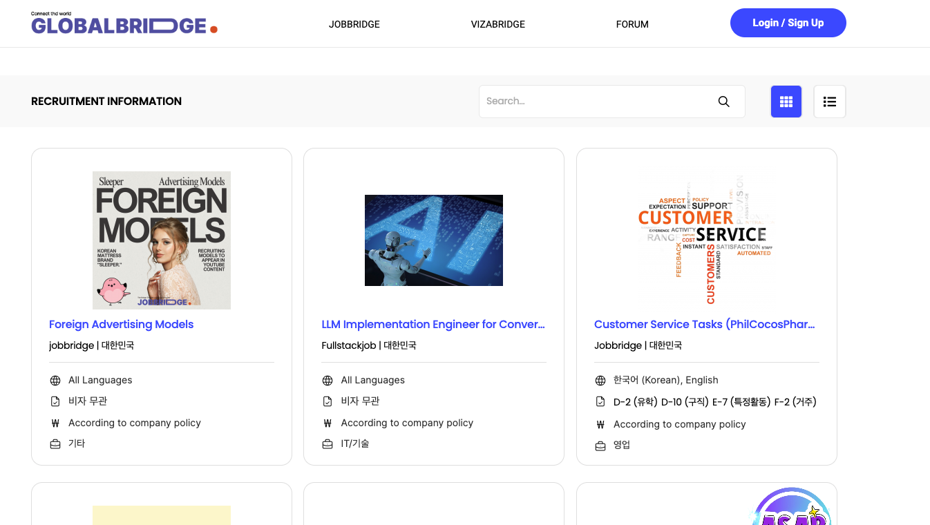The height and width of the screenshot is (525, 930).
Task: Click globe icon beside 한국어 (Korean), English
Action: click(600, 381)
